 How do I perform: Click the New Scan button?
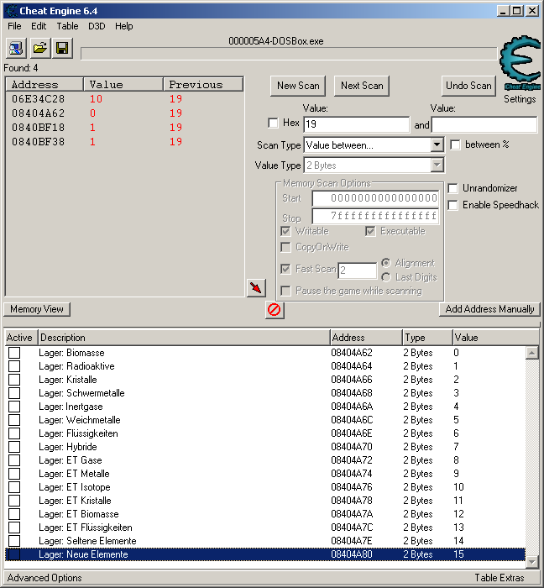click(298, 86)
